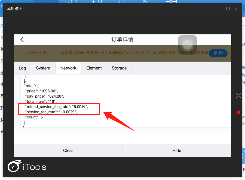The image size is (245, 180).
Task: Select the "price": "1096.00" line
Action: (x=41, y=91)
